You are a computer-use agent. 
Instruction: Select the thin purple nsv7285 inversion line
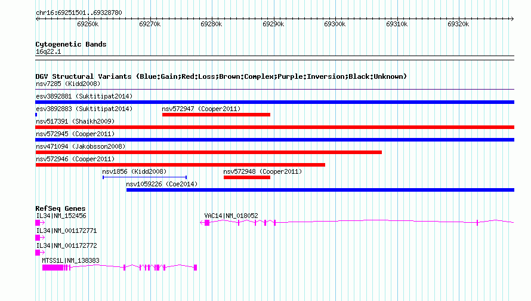pyautogui.click(x=274, y=90)
